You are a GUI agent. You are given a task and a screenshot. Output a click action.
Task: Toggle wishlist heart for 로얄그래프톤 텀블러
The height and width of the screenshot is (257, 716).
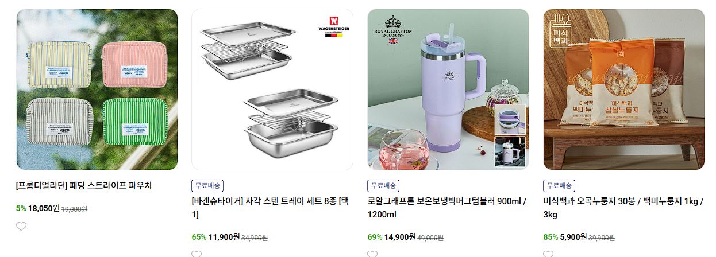tap(372, 254)
